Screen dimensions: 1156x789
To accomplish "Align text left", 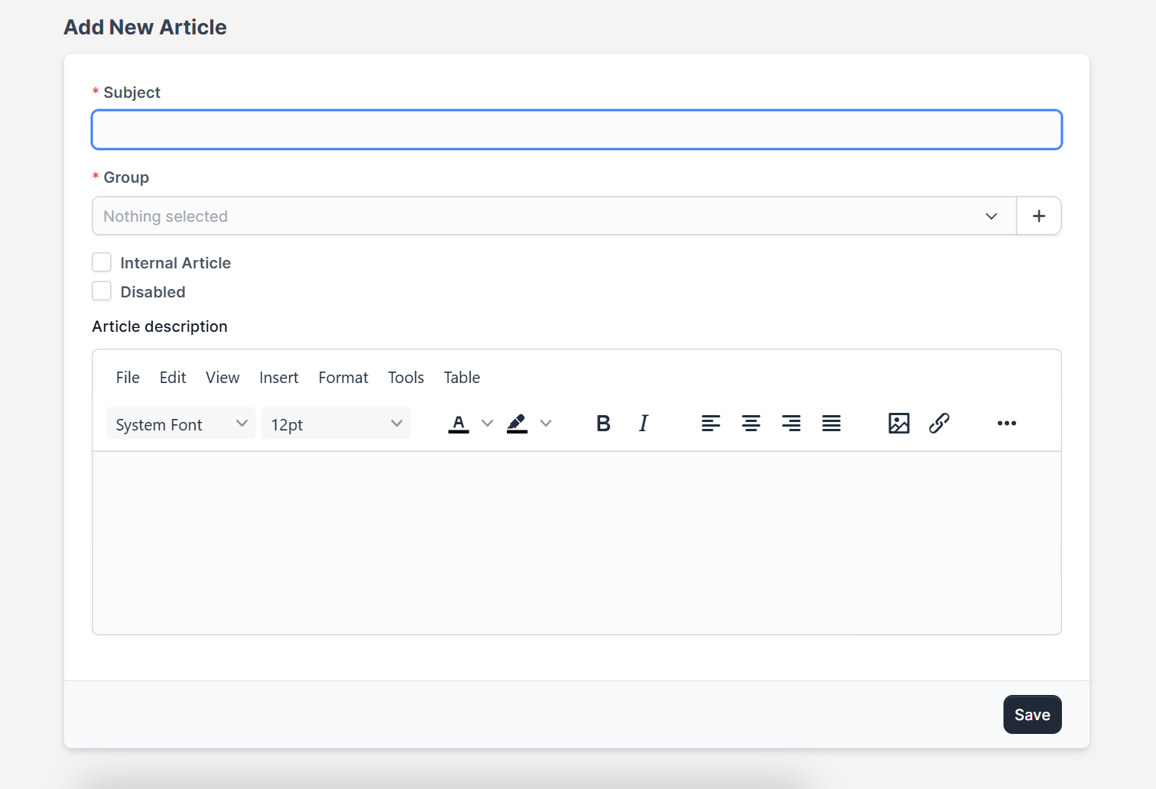I will pos(711,424).
